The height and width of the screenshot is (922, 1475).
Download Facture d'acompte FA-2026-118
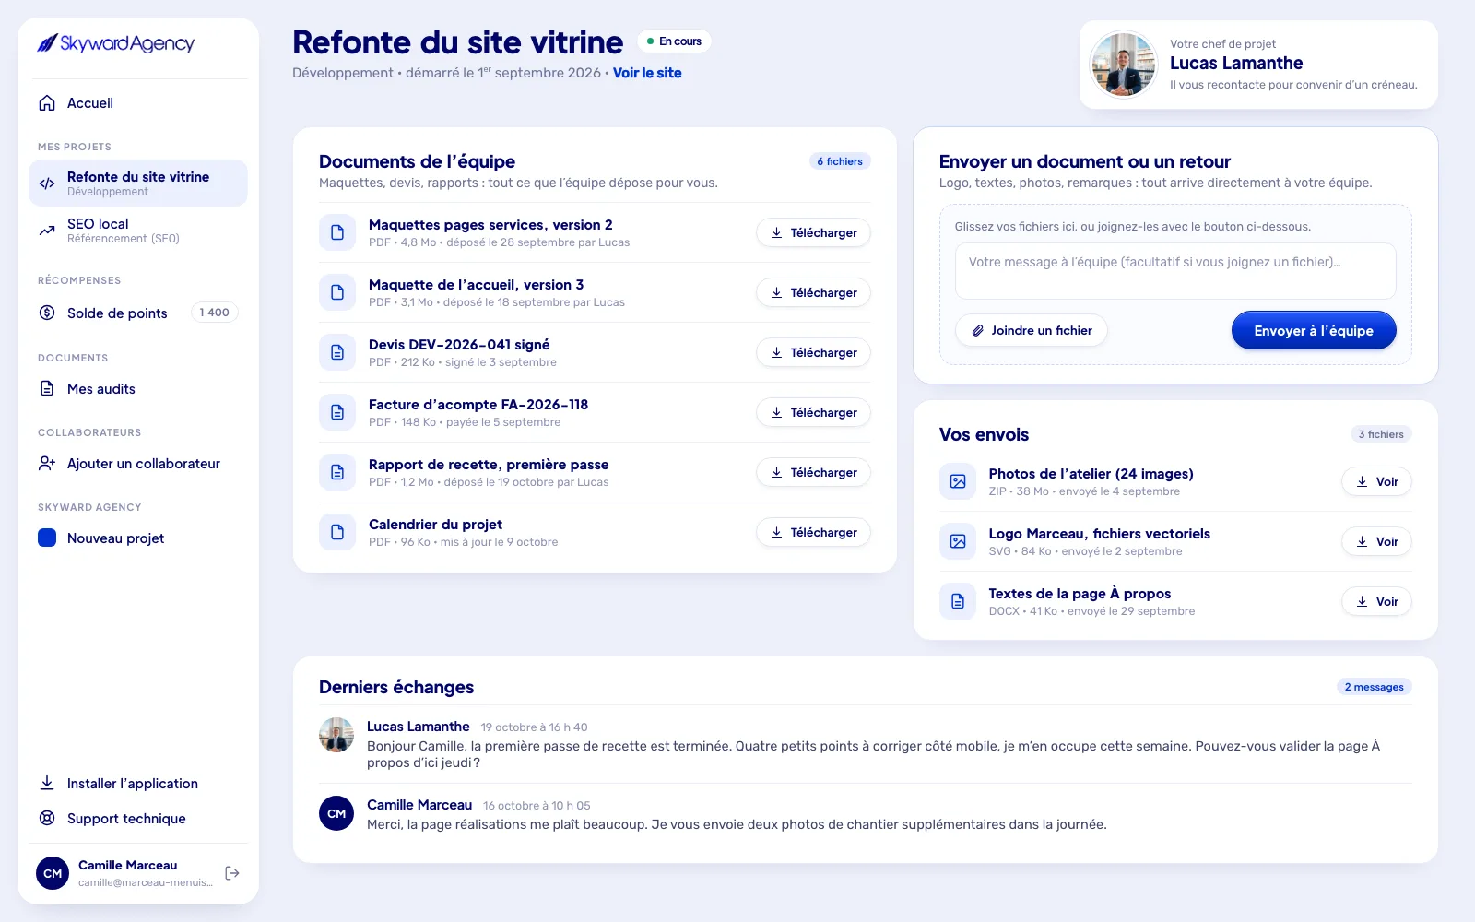click(813, 412)
